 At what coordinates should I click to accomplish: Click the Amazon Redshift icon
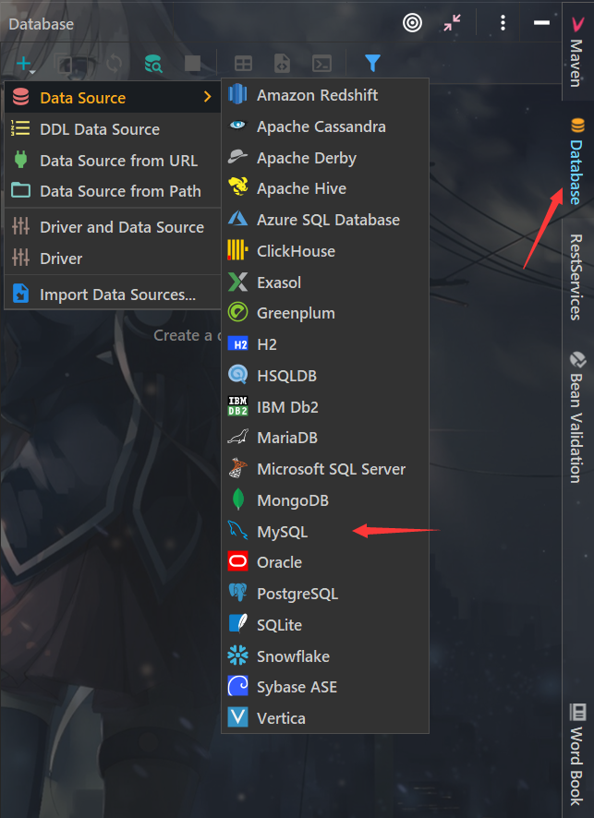point(237,94)
